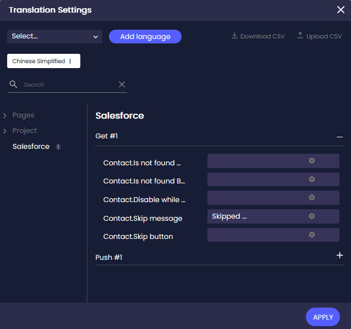Viewport: 351px width, 329px height.
Task: Click the Push #1 section header
Action: tap(220, 257)
